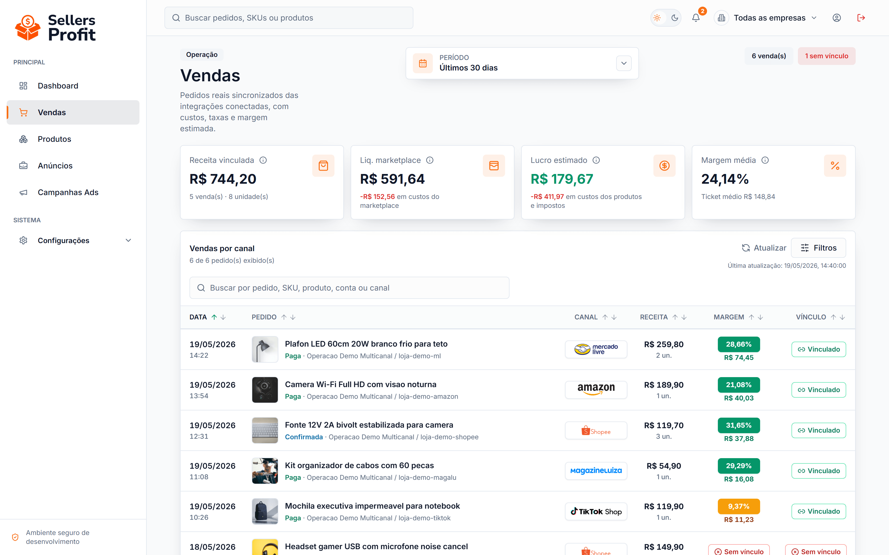This screenshot has height=555, width=889.
Task: Click Magazine Luiza channel badge
Action: coord(596,471)
